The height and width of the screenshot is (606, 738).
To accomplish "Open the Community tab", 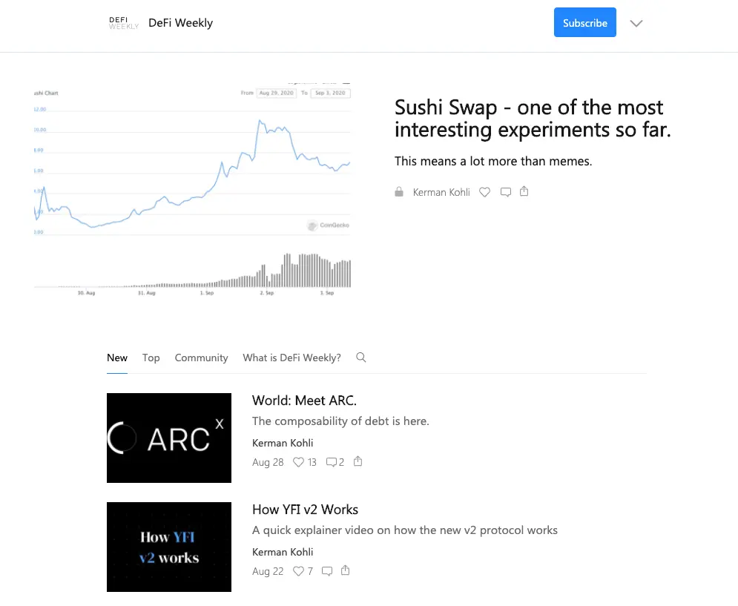I will [202, 358].
